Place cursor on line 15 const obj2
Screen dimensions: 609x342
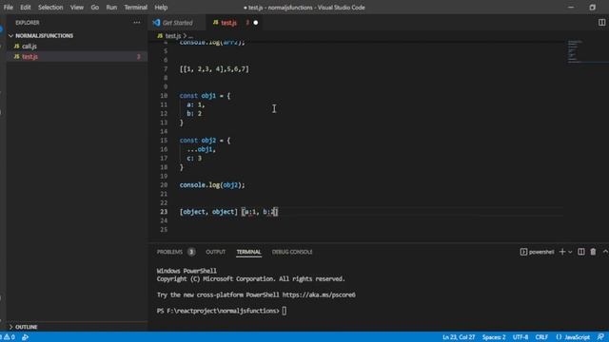(x=205, y=141)
